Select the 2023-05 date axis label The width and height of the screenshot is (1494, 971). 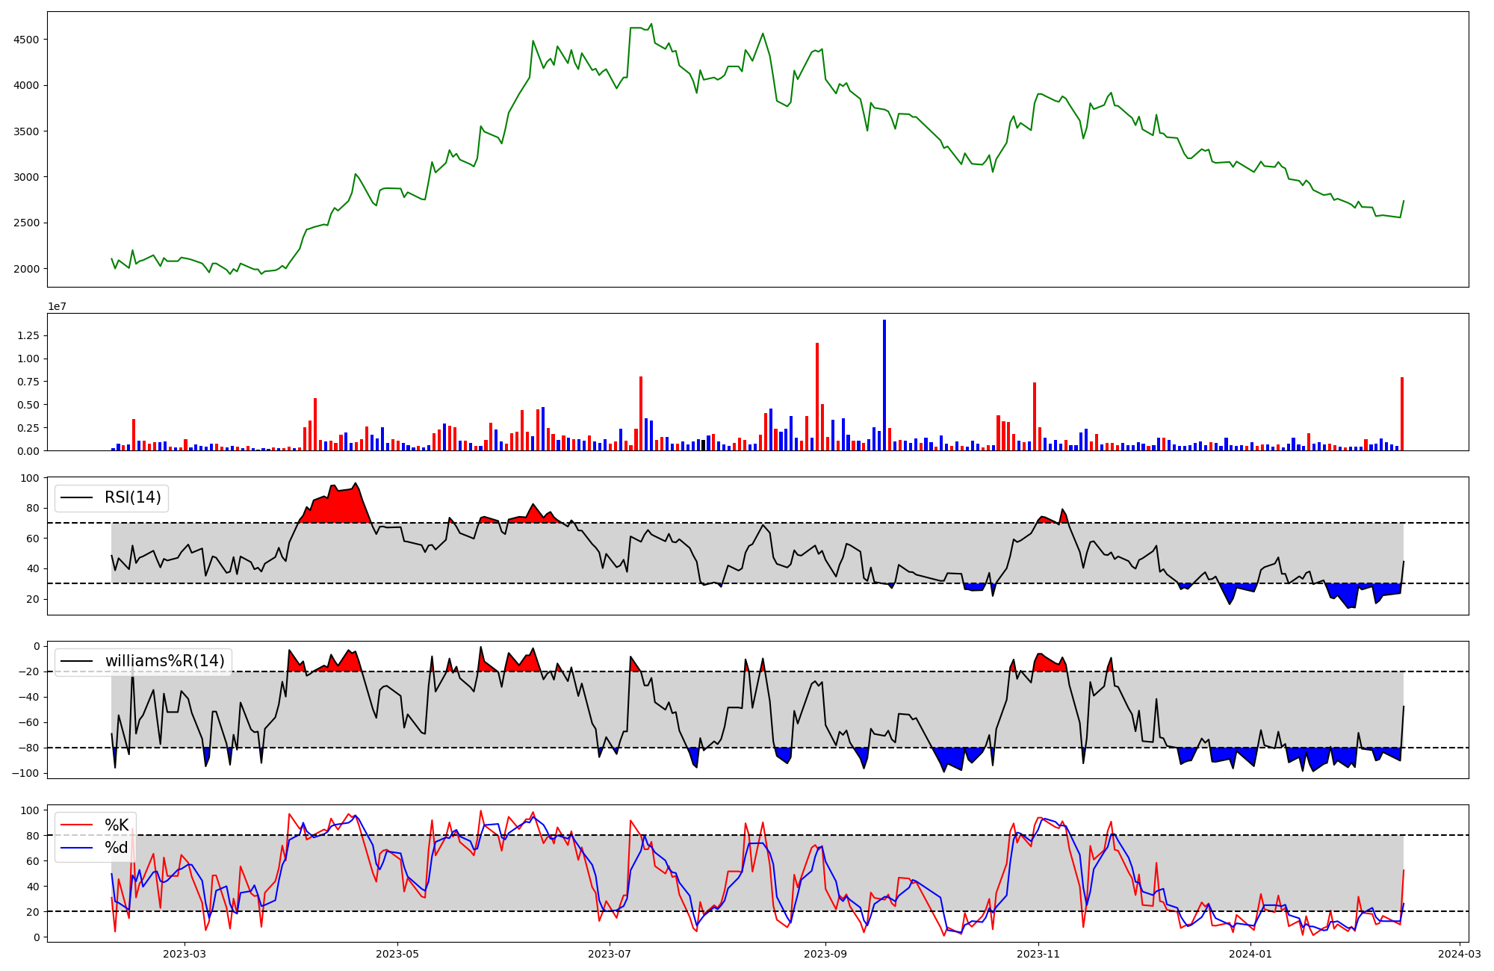coord(397,953)
